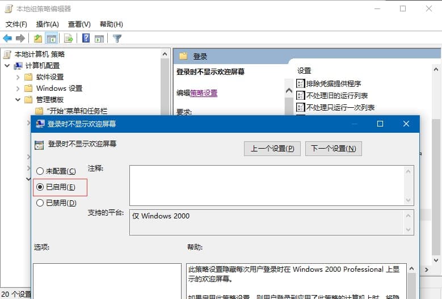Close the 登录时不显示欢迎屏幕 dialog
This screenshot has height=299, width=442.
(x=406, y=124)
